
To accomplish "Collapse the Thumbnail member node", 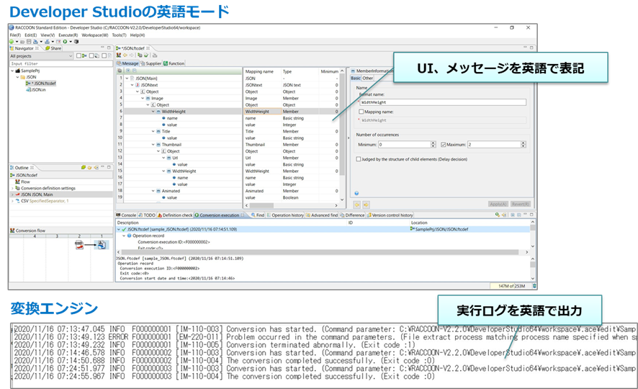I will coord(153,145).
